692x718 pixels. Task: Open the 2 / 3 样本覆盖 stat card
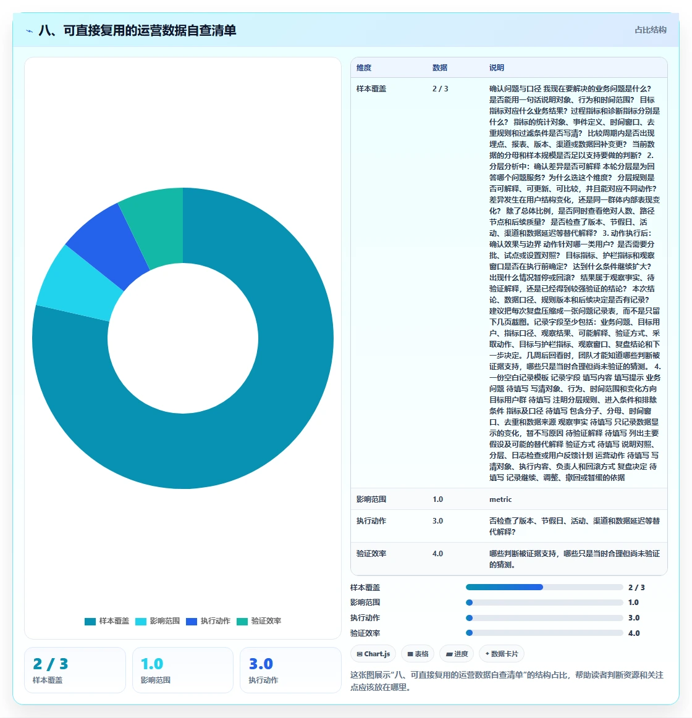coord(75,670)
